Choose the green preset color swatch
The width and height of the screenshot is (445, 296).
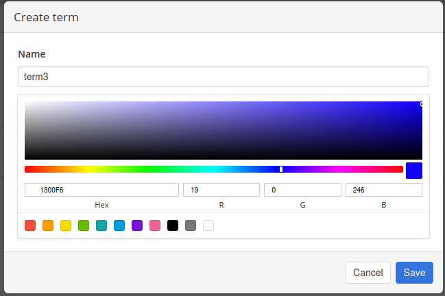click(x=84, y=225)
